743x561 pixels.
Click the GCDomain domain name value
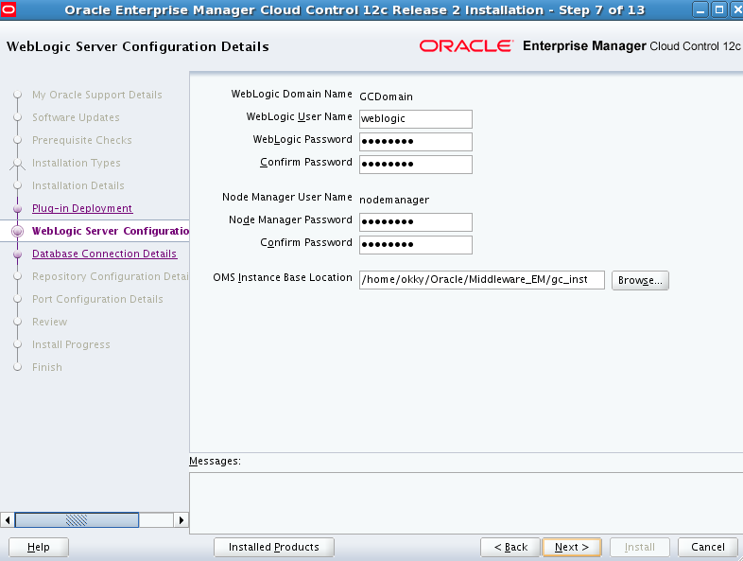tap(386, 96)
